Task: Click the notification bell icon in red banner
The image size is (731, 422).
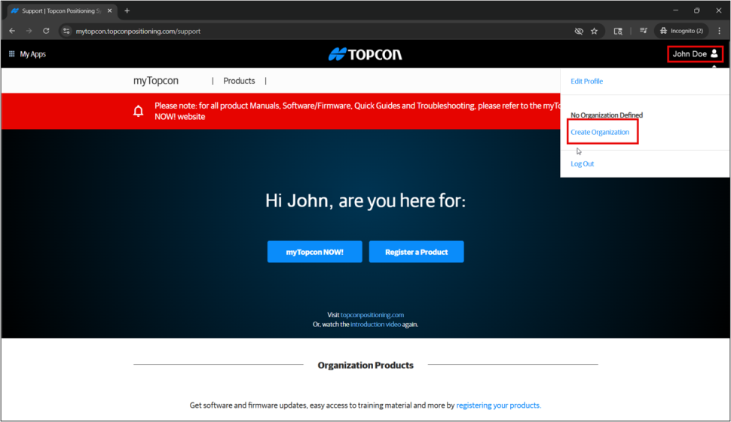Action: tap(138, 112)
